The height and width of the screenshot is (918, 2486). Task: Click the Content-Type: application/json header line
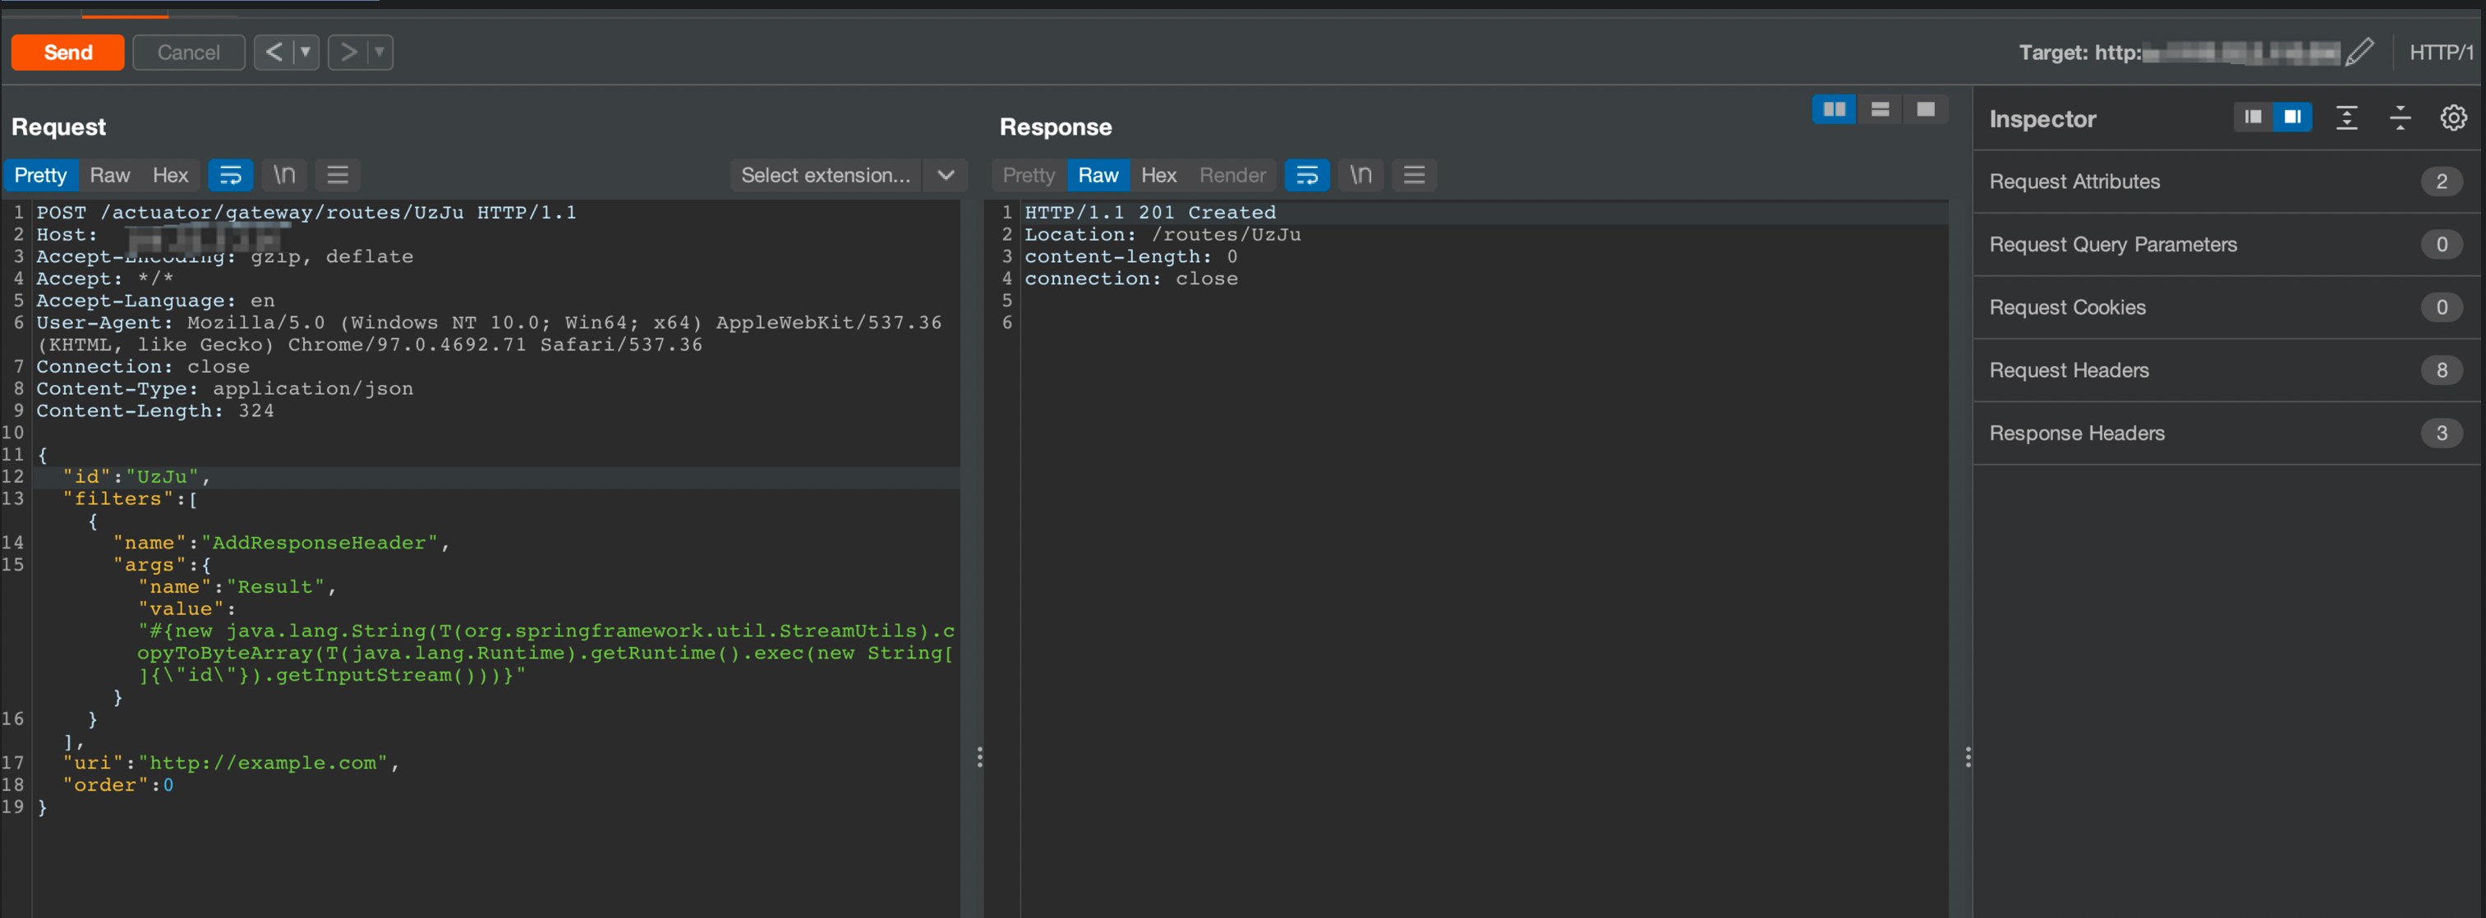pyautogui.click(x=225, y=388)
